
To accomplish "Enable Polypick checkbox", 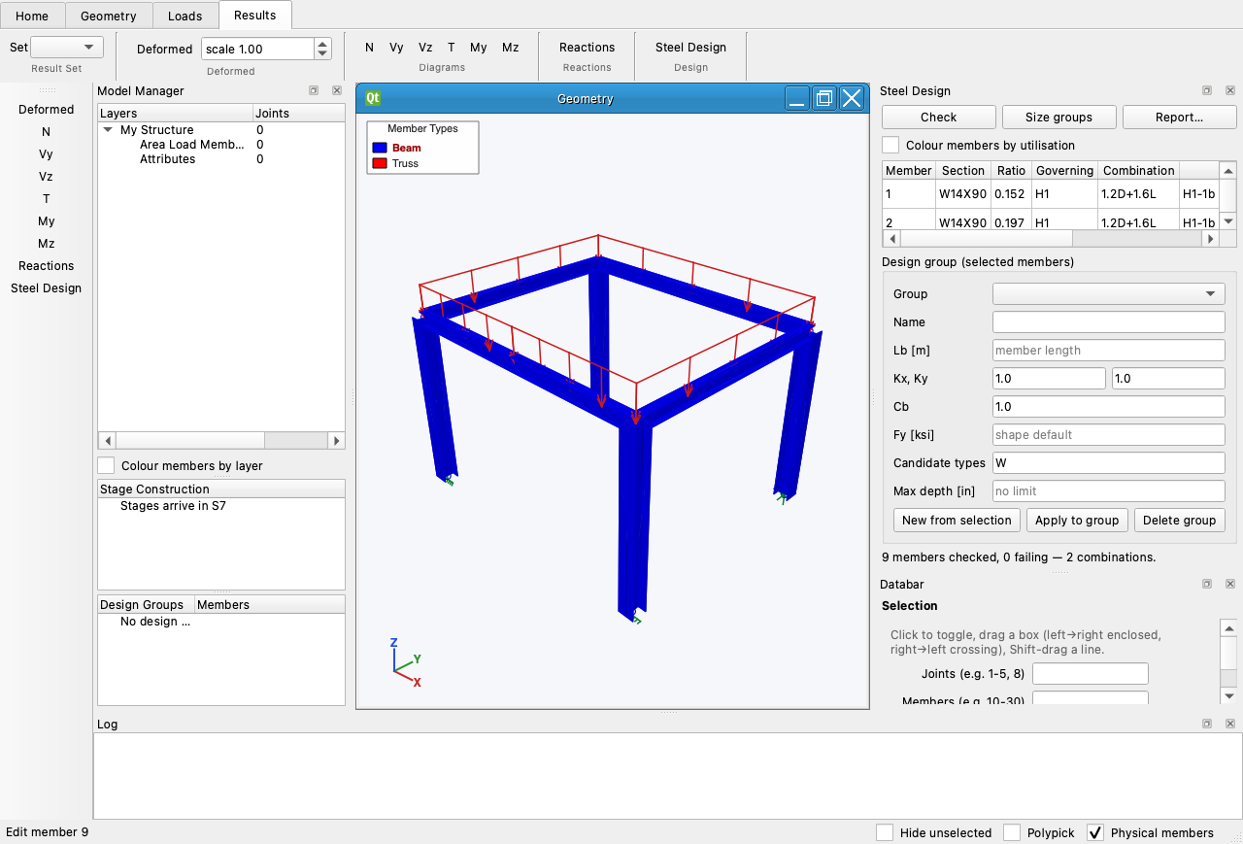I will [x=1012, y=832].
